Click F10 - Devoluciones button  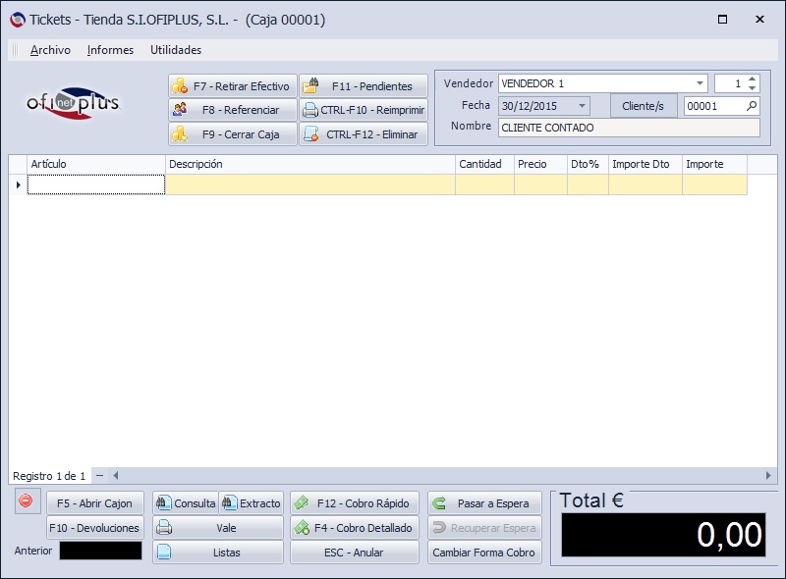94,528
